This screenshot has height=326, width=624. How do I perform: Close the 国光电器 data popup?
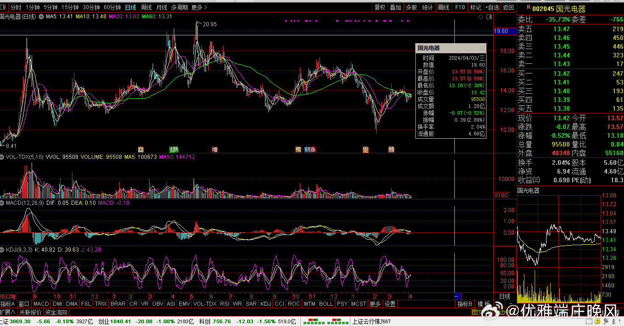pos(482,48)
